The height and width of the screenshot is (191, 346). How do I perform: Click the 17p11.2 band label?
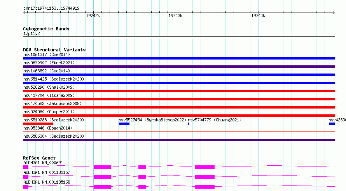tap(31, 33)
